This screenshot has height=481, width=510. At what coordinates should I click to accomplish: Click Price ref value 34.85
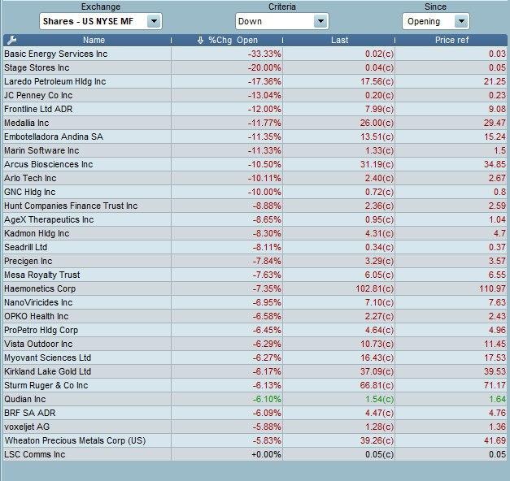495,164
